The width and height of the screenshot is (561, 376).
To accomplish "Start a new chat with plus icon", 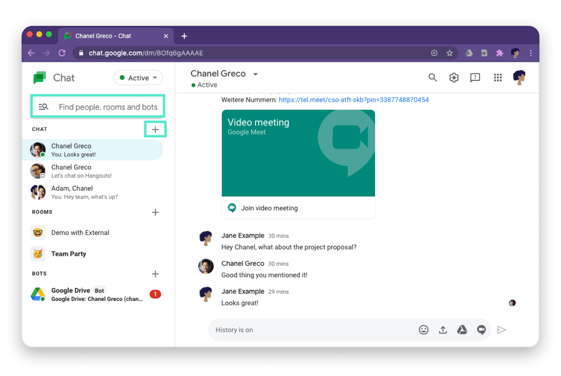I will click(x=155, y=129).
